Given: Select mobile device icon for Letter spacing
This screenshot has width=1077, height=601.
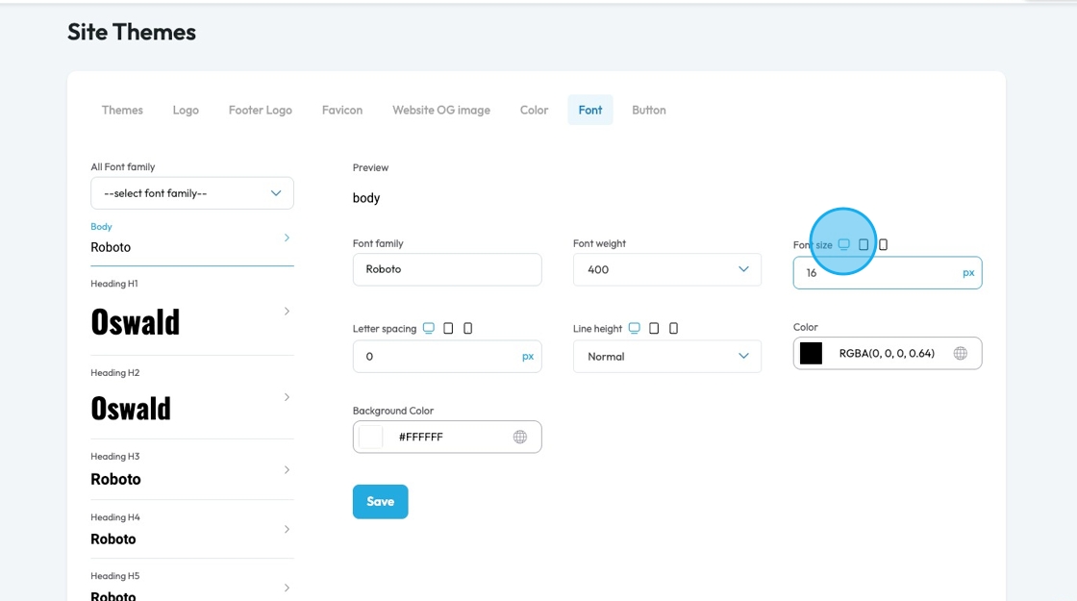Looking at the screenshot, I should click(x=467, y=328).
